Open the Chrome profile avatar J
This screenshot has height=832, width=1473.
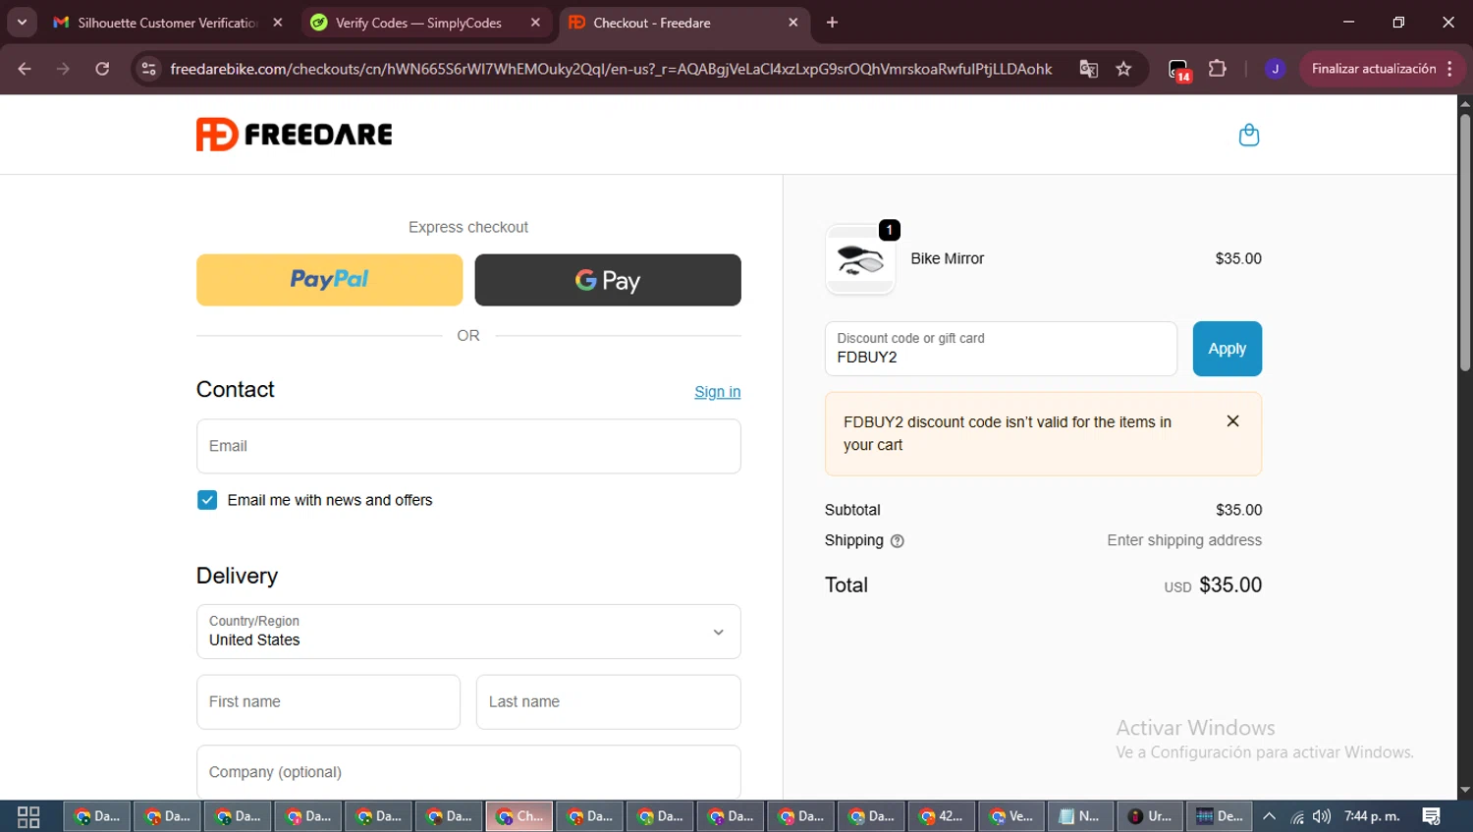1275,69
